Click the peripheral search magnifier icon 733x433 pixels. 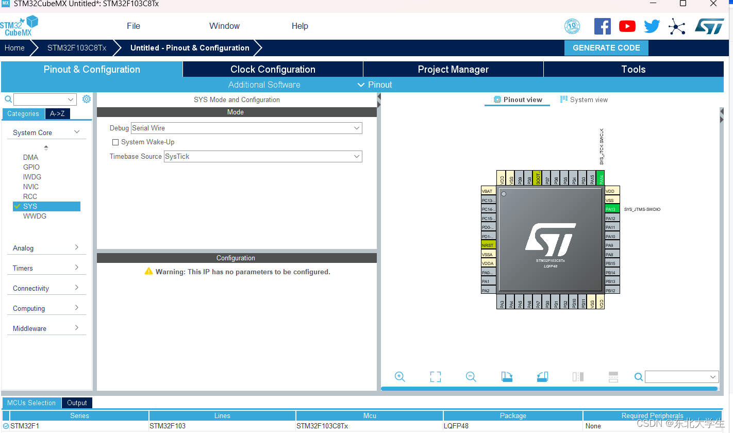[x=8, y=99]
